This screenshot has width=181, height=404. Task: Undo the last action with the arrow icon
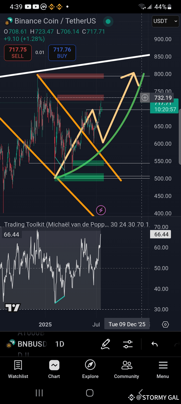pyautogui.click(x=154, y=344)
